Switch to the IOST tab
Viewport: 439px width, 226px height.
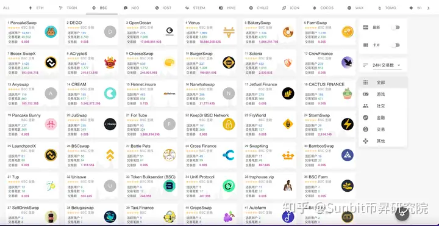163,8
